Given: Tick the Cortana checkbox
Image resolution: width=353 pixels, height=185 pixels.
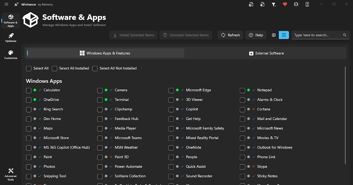Looking at the screenshot, I should [x=242, y=110].
